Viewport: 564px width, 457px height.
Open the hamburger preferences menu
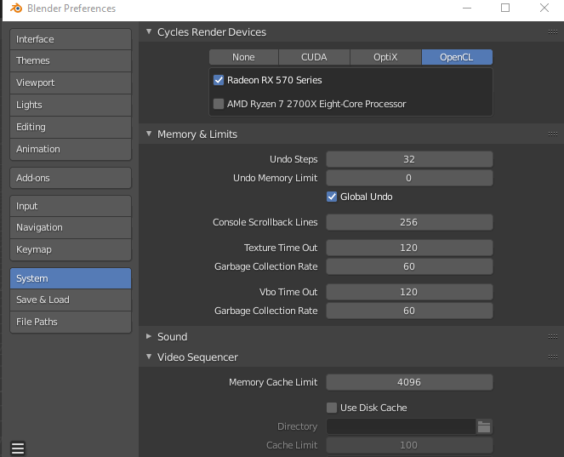18,448
